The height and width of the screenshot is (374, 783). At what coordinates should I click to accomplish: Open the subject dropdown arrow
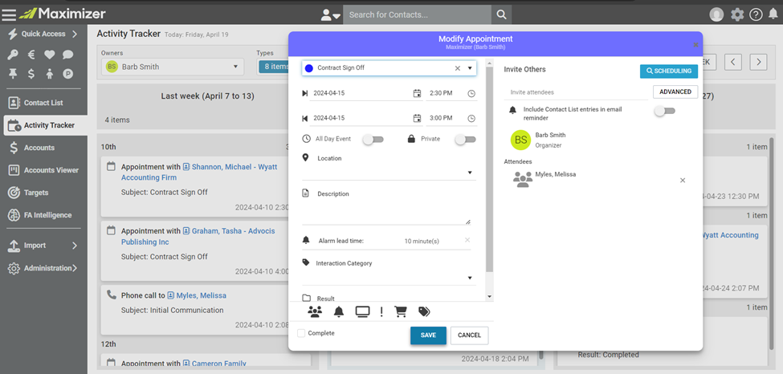point(470,68)
